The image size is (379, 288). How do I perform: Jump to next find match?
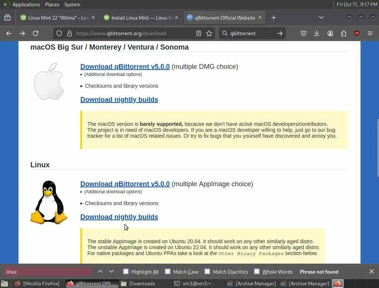click(x=111, y=272)
